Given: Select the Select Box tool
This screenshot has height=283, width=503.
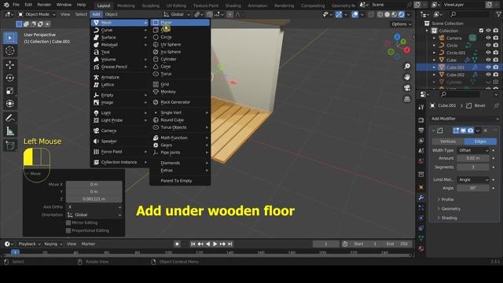Looking at the screenshot, I should pos(10,38).
